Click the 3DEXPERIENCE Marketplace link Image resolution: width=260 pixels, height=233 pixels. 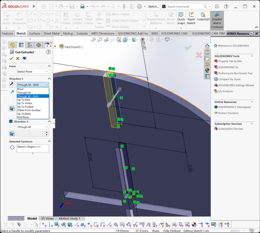click(235, 107)
